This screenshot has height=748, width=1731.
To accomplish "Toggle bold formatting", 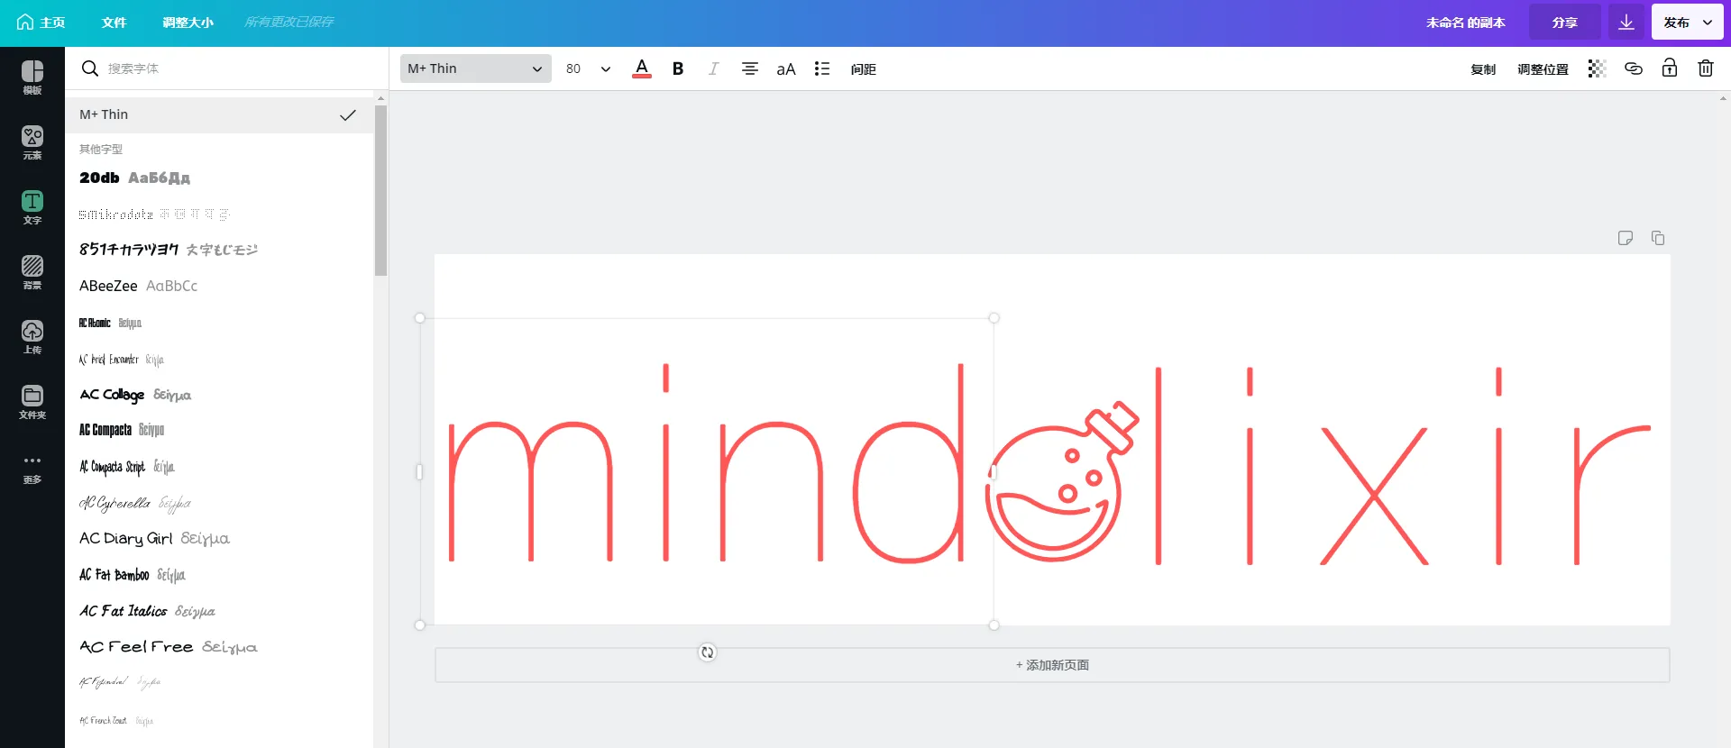I will click(678, 68).
